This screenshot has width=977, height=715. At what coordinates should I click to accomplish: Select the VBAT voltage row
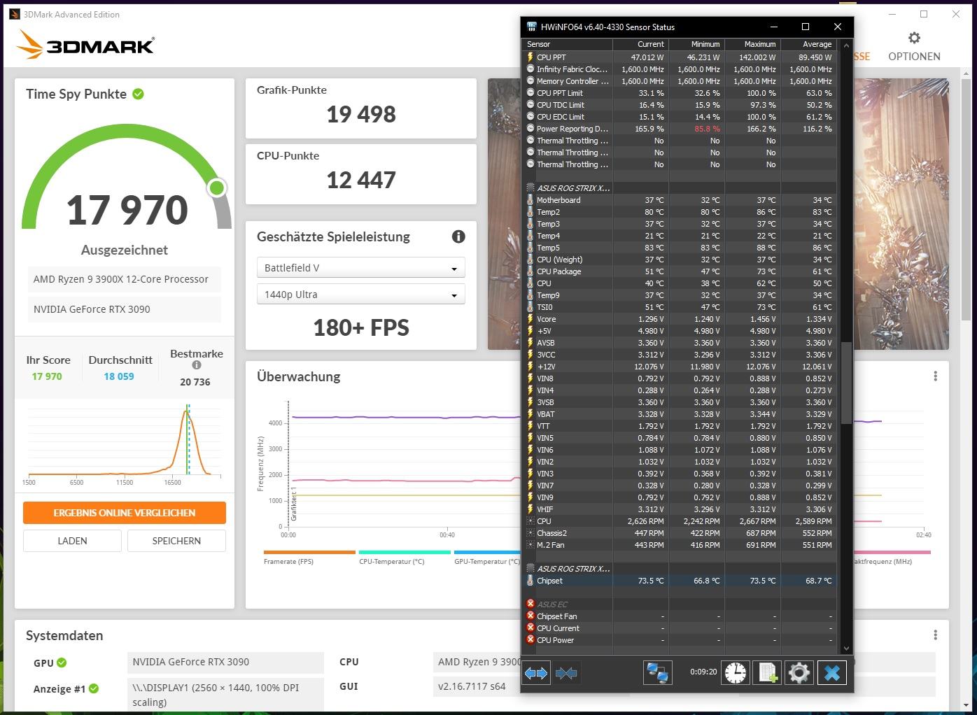pyautogui.click(x=680, y=414)
